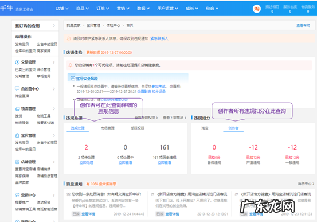317x223 pixels.
Task: Open the 查看下架商品 link
Action: pyautogui.click(x=175, y=118)
